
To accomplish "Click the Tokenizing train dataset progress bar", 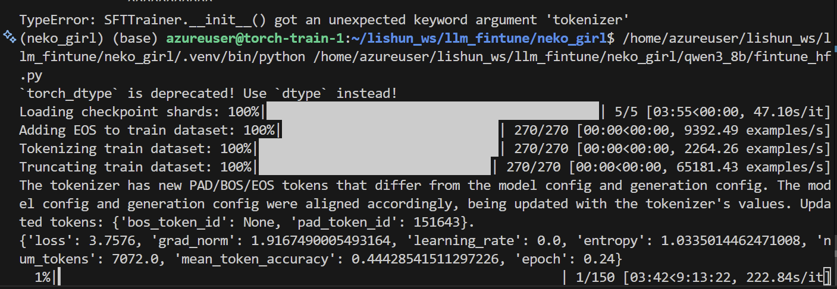I will point(378,148).
